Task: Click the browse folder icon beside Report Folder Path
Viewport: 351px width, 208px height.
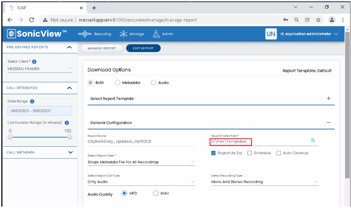Action: [313, 140]
